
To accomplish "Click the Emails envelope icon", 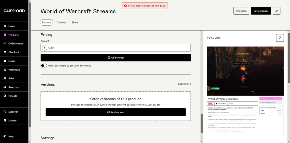I will click(5, 61).
